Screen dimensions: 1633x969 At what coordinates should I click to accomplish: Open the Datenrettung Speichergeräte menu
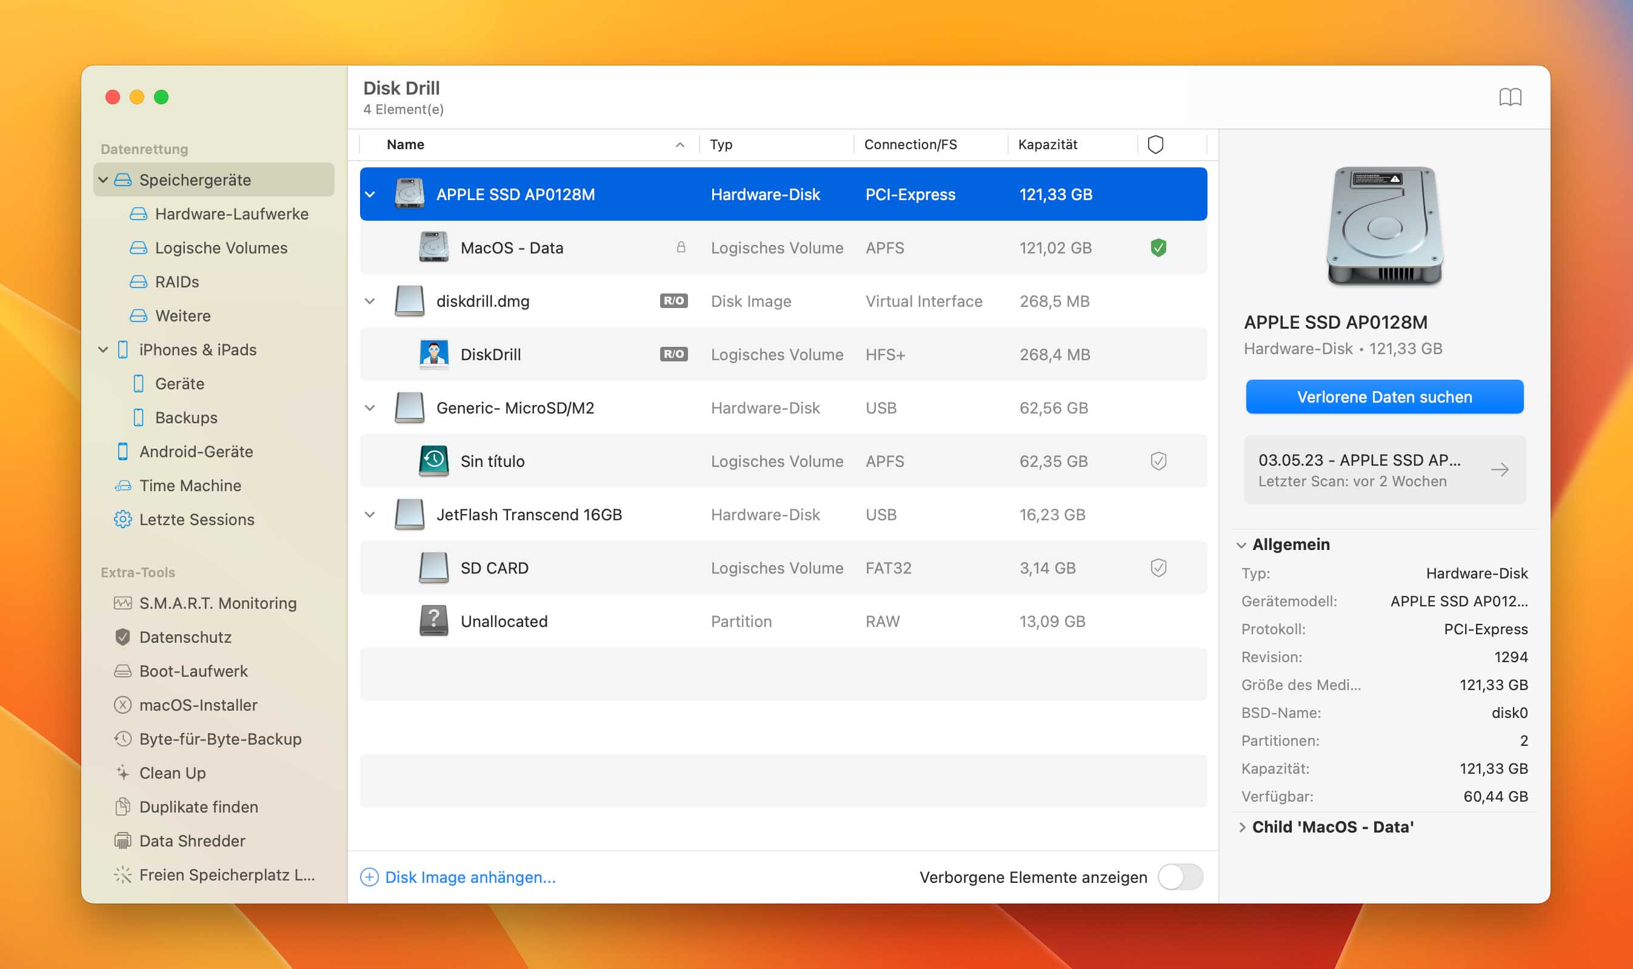[x=193, y=179]
